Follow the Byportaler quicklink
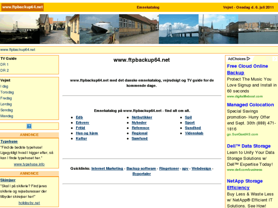The height and width of the screenshot is (208, 278). coord(141,174)
